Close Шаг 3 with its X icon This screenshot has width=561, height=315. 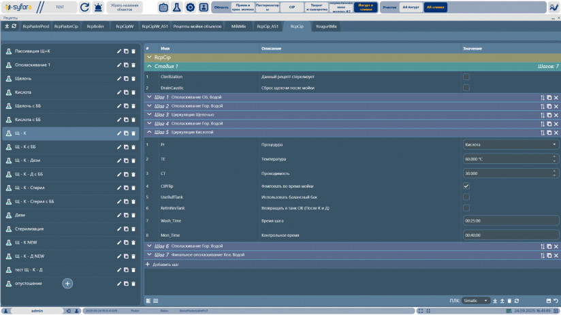[556, 115]
